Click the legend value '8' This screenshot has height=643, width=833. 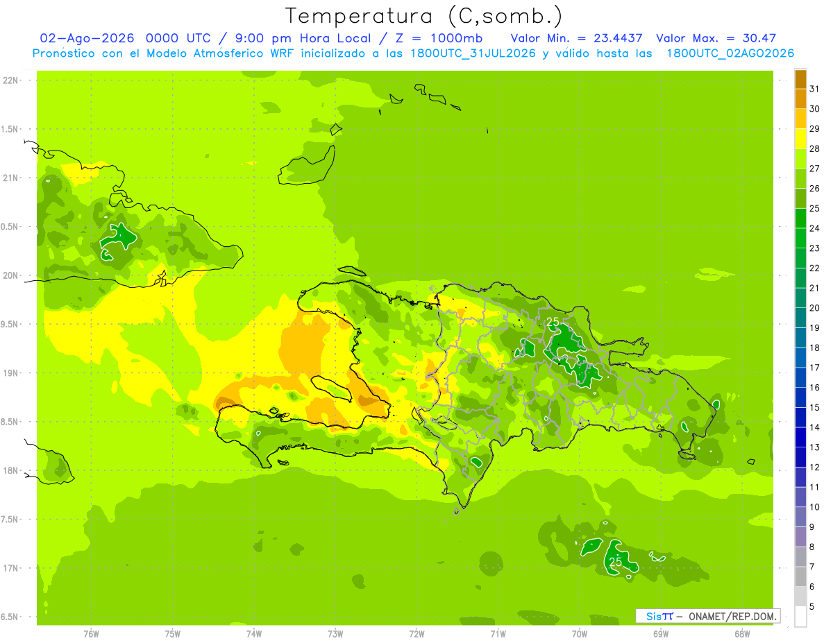(x=812, y=547)
